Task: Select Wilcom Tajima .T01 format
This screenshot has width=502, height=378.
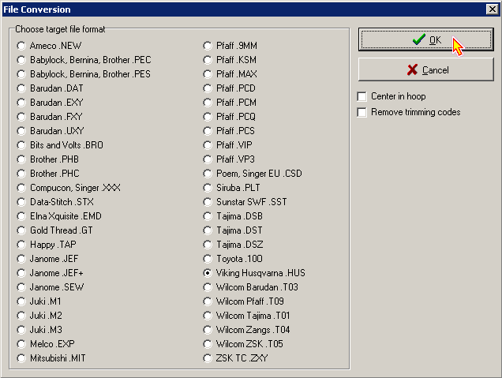Action: 208,316
